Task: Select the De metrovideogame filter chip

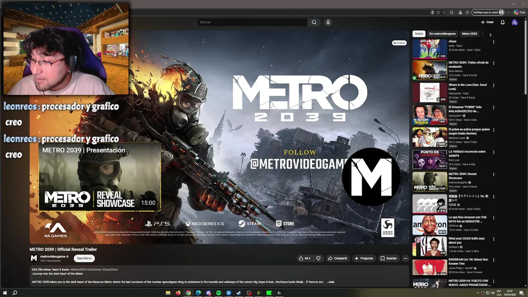Action: [442, 34]
